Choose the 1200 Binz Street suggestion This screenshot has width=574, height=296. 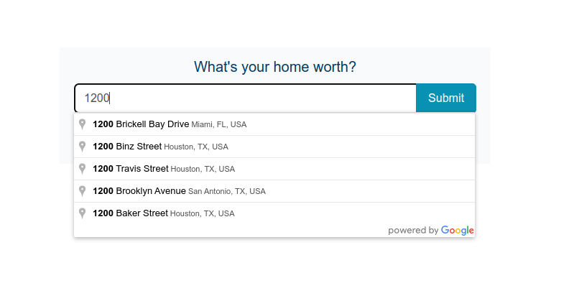click(x=127, y=147)
